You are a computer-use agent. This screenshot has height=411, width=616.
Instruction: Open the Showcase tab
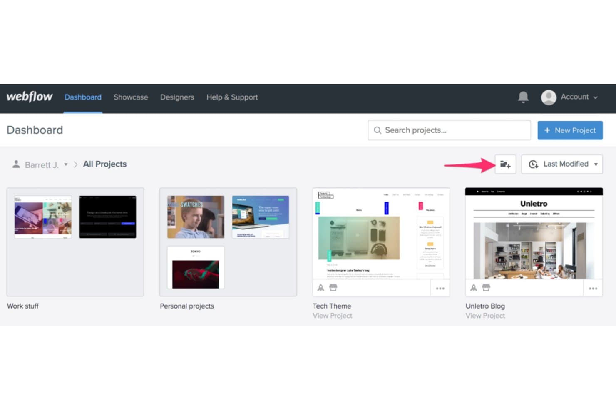click(x=131, y=97)
